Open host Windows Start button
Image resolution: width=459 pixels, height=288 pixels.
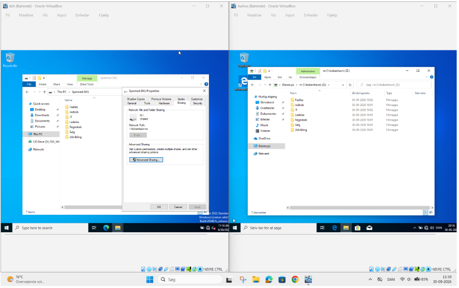(149, 279)
